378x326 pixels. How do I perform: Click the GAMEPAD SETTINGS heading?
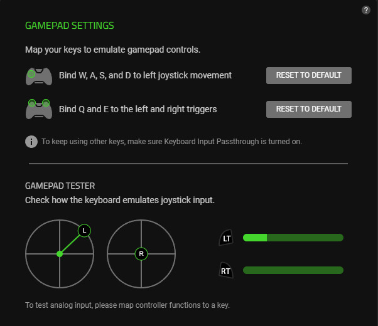click(x=70, y=26)
